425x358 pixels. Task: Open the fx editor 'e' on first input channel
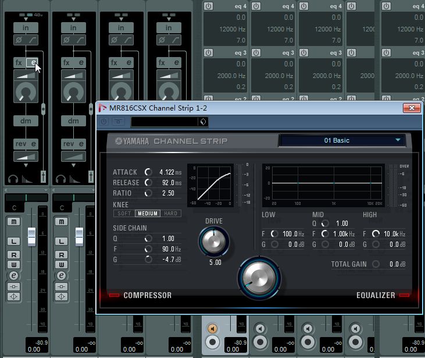click(32, 63)
